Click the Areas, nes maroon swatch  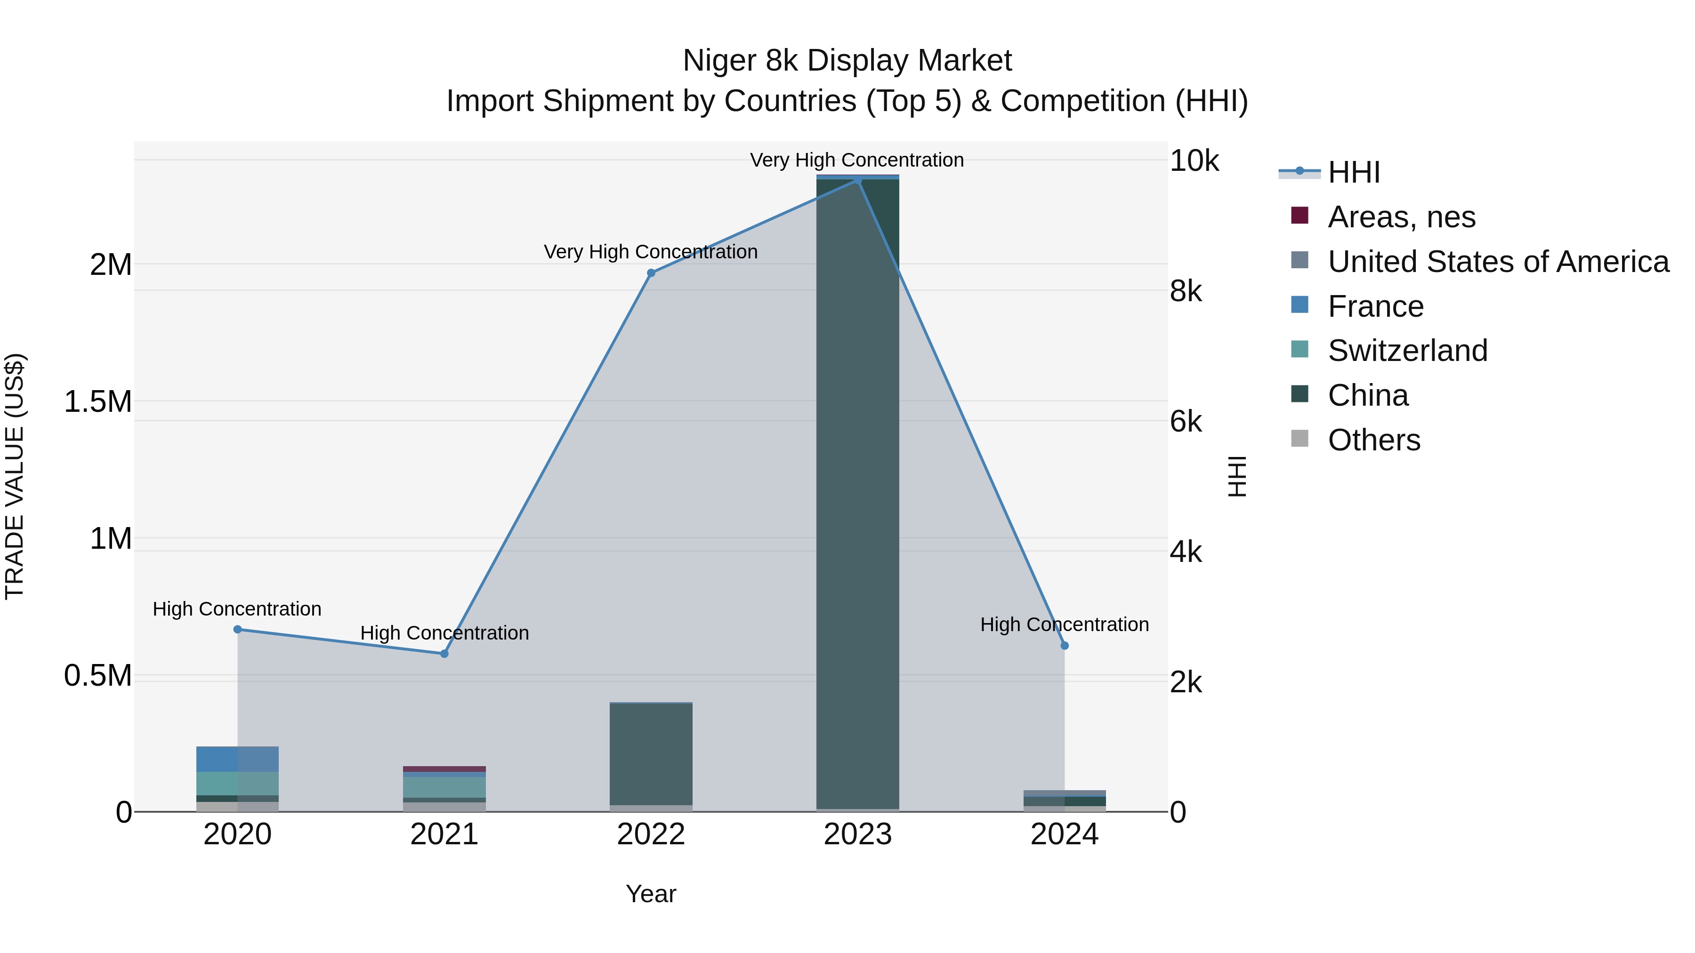tap(1299, 215)
